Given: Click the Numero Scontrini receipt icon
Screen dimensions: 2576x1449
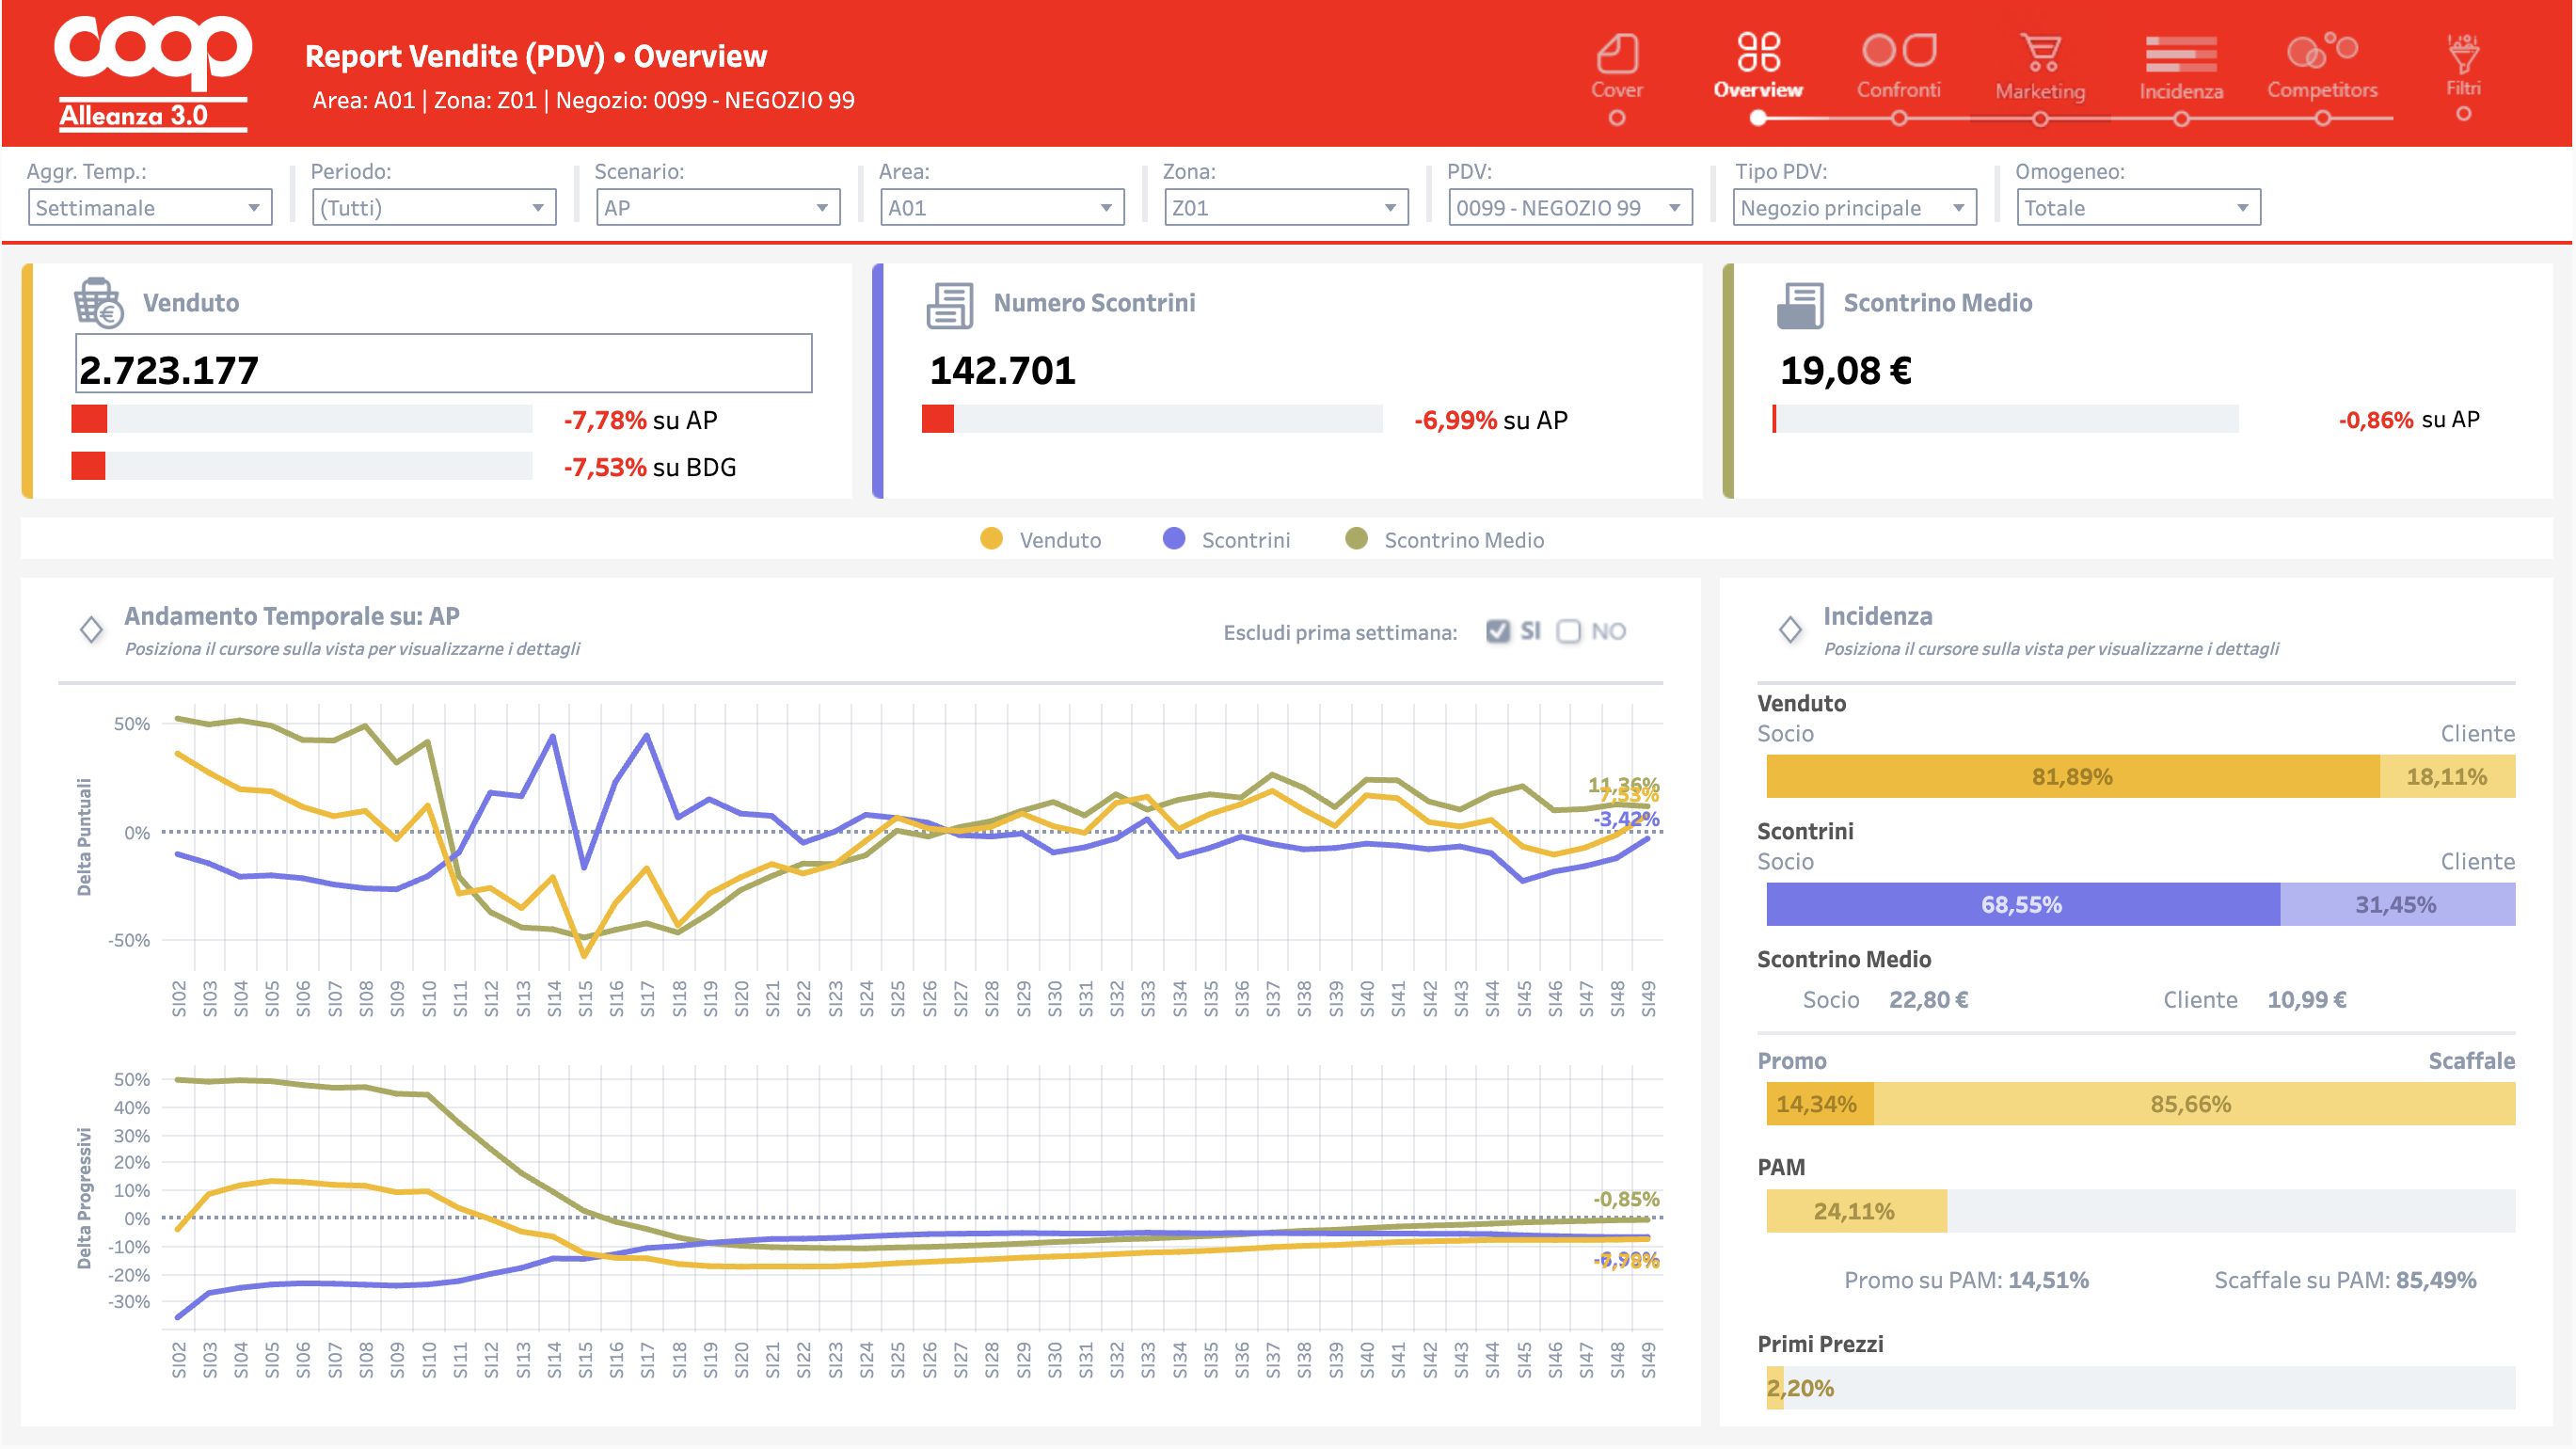Looking at the screenshot, I should pos(949,305).
